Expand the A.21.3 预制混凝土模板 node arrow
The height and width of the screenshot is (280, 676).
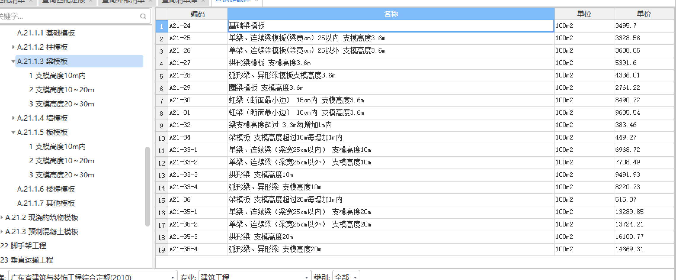pyautogui.click(x=2, y=232)
